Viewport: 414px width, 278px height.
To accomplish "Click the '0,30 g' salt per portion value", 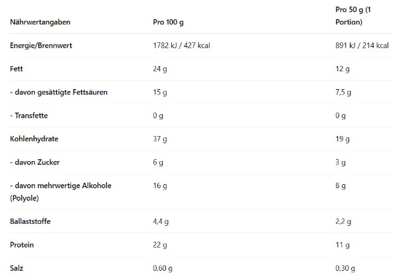I will 345,268.
